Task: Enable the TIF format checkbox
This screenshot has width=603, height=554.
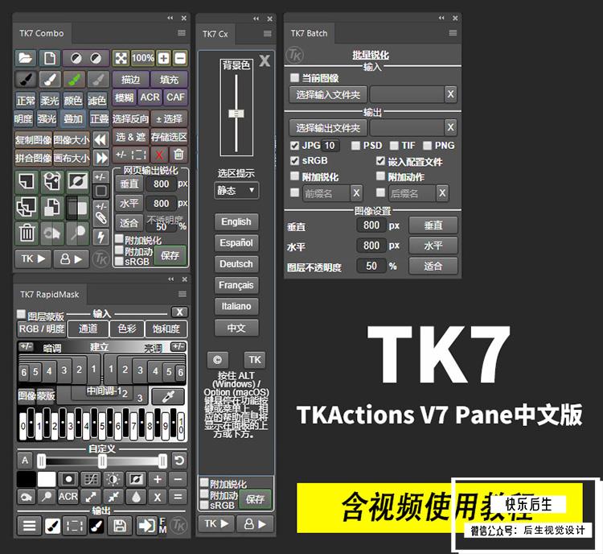Action: 394,145
